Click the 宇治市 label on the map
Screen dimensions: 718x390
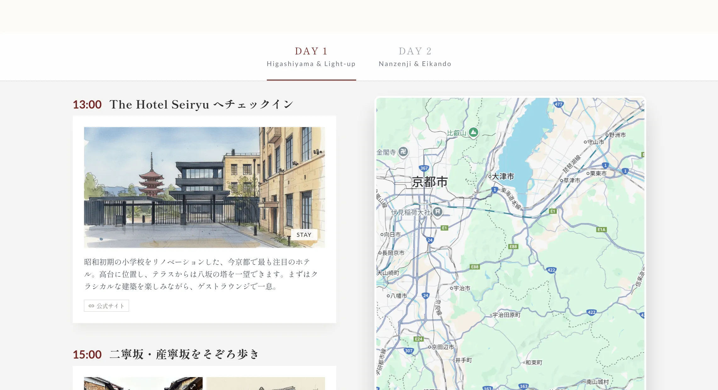(x=462, y=288)
